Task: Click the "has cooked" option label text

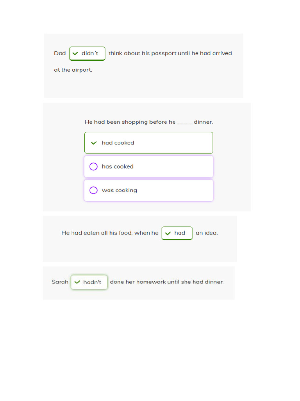Action: pos(118,167)
